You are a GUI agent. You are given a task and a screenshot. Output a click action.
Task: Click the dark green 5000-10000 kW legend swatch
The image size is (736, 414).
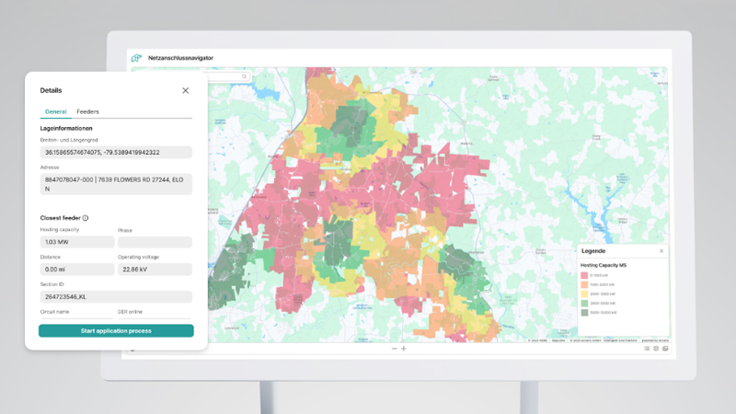[x=583, y=312]
